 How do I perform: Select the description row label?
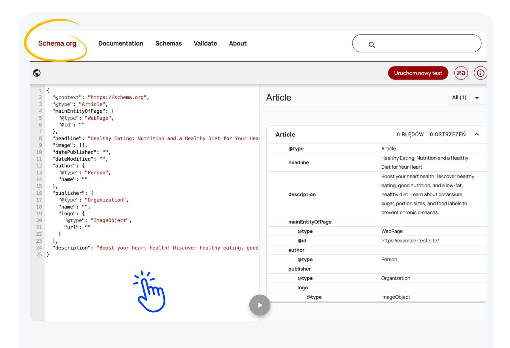click(302, 194)
